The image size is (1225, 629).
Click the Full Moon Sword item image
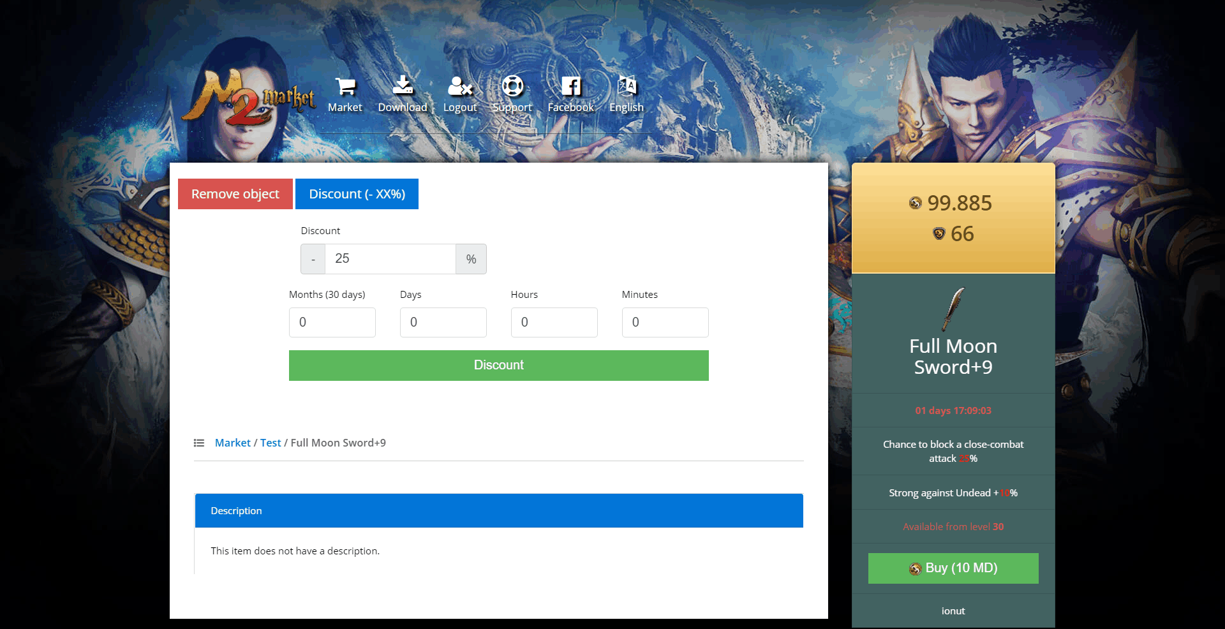(953, 308)
